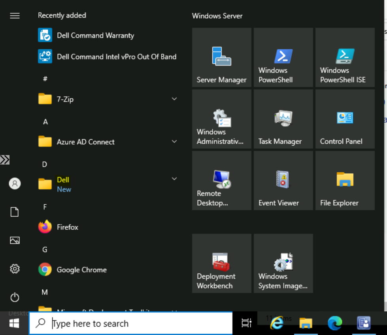387x335 pixels.
Task: Expand the 7-Zip folder chevron
Action: 174,99
